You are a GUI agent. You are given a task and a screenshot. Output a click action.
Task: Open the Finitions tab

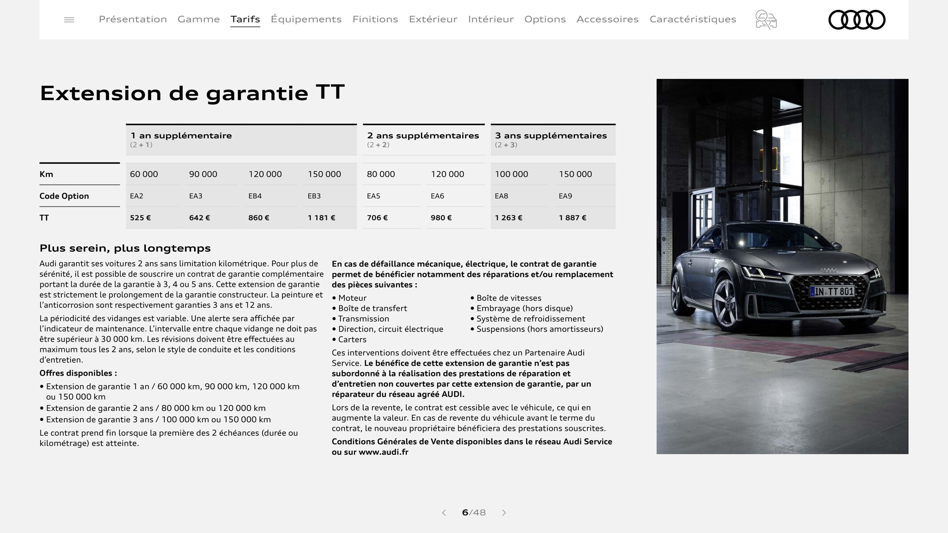click(x=375, y=19)
